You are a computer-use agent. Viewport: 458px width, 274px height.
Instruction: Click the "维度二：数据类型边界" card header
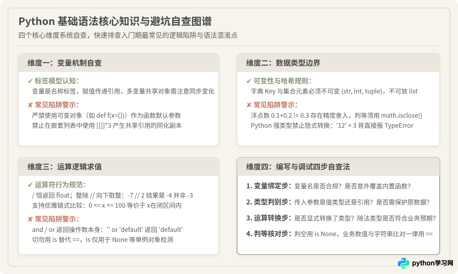pyautogui.click(x=338, y=63)
